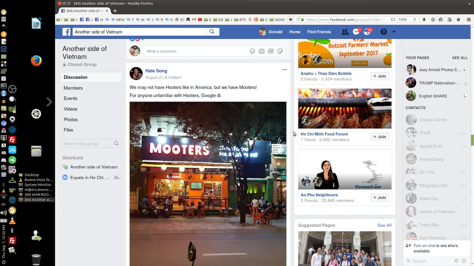Expand the account menu arrow in header
This screenshot has width=474, height=266.
pos(394,32)
